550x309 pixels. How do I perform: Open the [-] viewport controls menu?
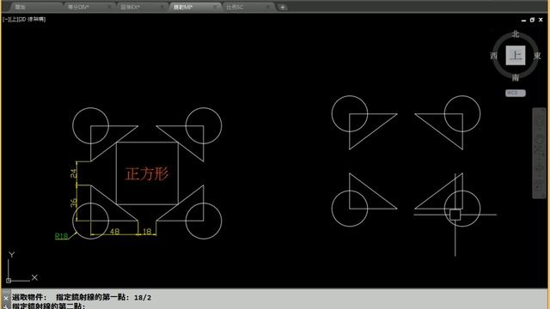pyautogui.click(x=5, y=19)
